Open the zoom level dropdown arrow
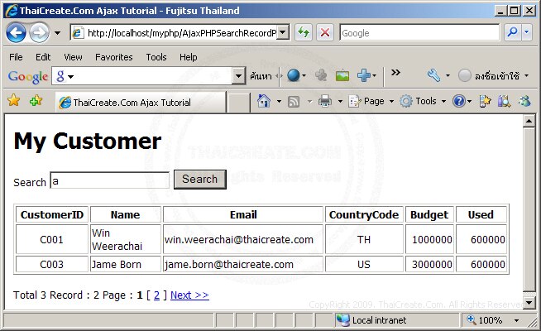541x331 pixels. (516, 320)
